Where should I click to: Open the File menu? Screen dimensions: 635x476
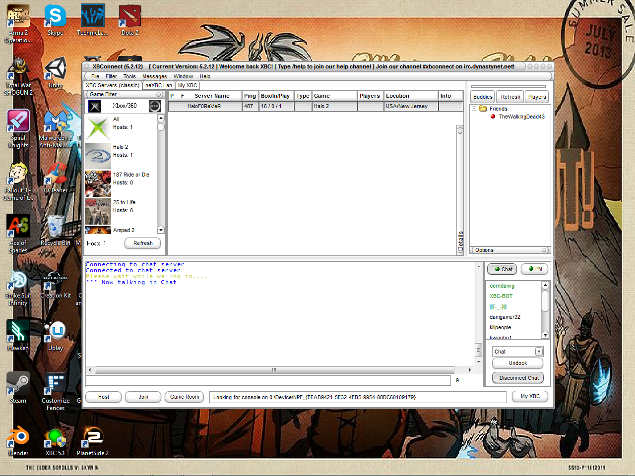click(x=95, y=77)
